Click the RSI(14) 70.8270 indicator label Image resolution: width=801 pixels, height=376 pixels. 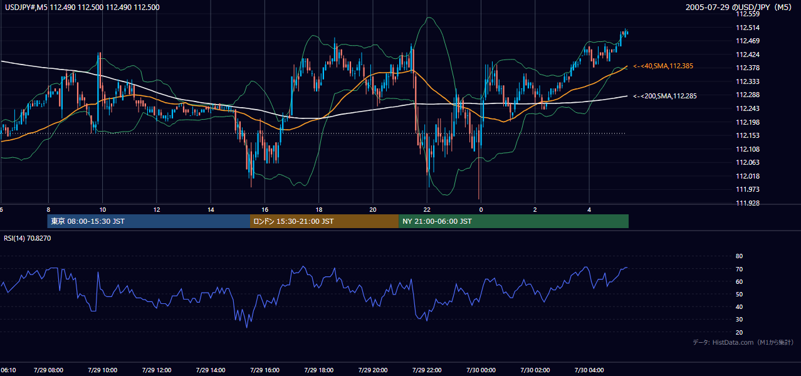point(28,238)
